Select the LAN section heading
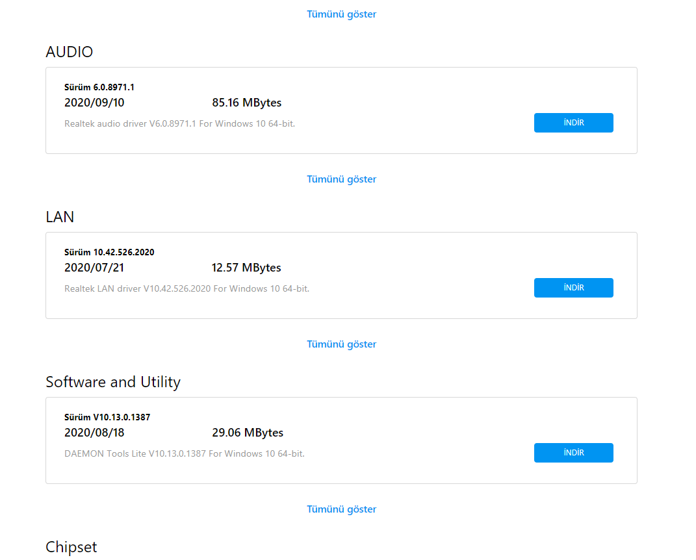 [x=60, y=217]
